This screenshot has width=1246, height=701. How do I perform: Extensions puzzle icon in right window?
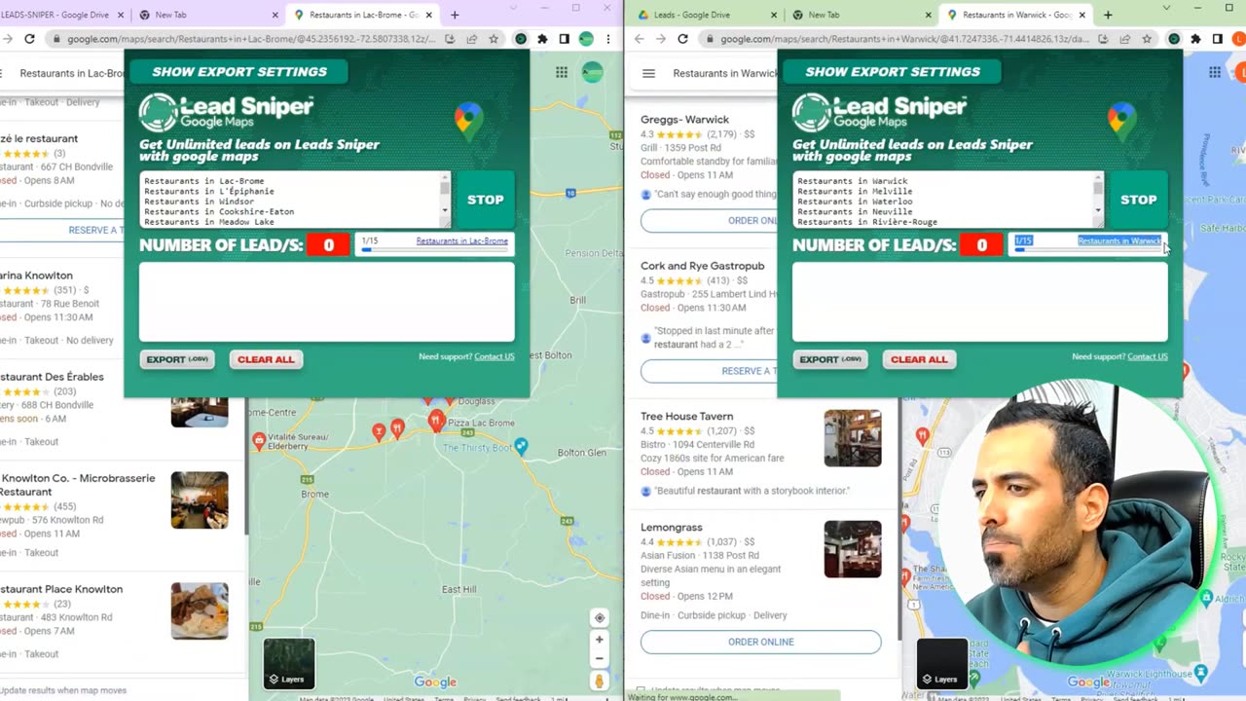[1195, 39]
